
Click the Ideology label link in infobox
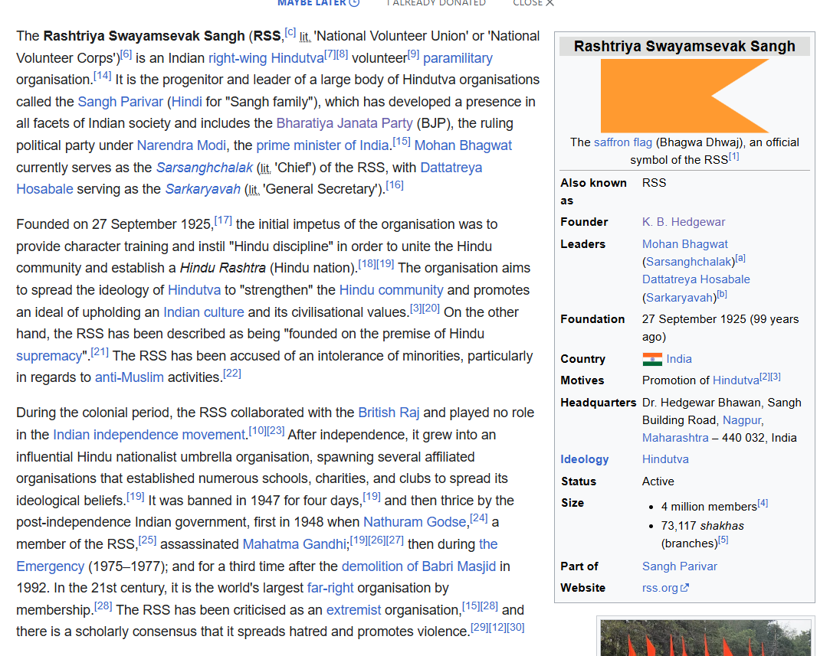click(x=584, y=459)
